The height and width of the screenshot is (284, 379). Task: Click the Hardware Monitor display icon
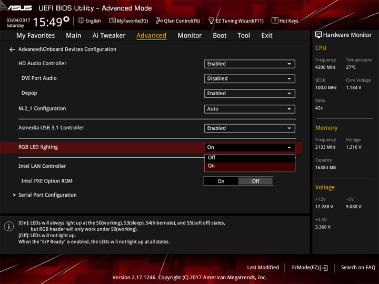click(x=318, y=35)
